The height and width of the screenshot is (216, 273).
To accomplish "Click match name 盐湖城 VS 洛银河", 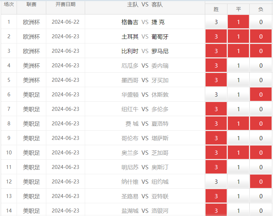I will pyautogui.click(x=145, y=211).
